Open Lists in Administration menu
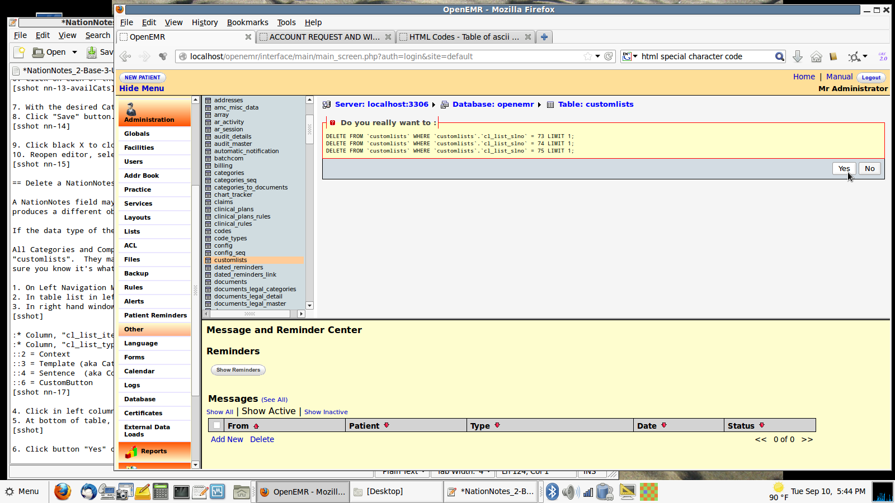The image size is (895, 503). 132,231
